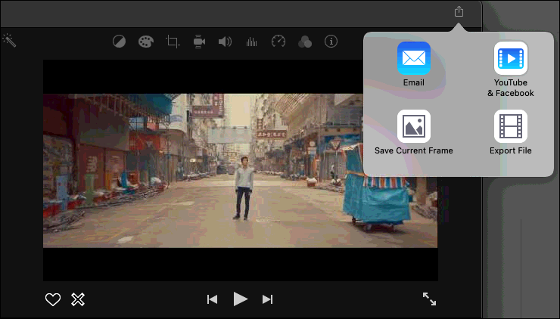Viewport: 560px width, 319px height.
Task: Open the camera stabilization settings
Action: pos(199,42)
